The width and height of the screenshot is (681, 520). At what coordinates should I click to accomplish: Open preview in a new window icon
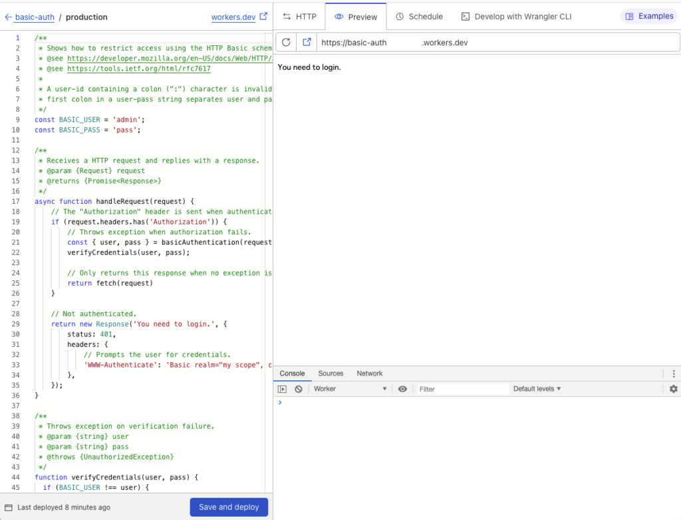click(307, 42)
